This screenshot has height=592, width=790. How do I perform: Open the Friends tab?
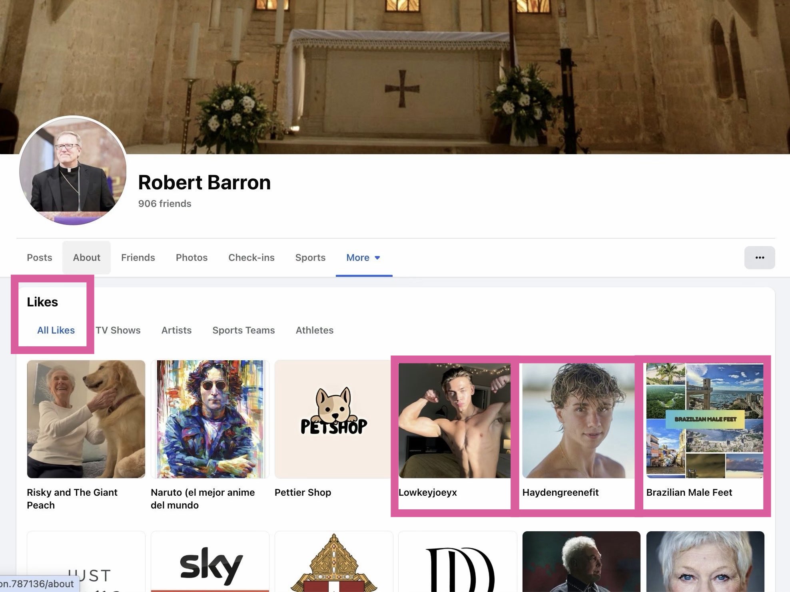point(138,258)
